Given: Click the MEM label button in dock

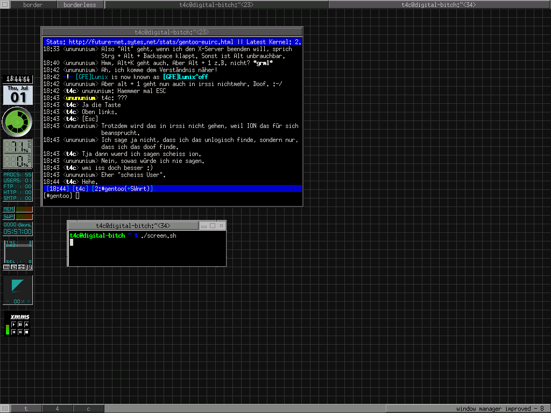Looking at the screenshot, I should pyautogui.click(x=9, y=209).
